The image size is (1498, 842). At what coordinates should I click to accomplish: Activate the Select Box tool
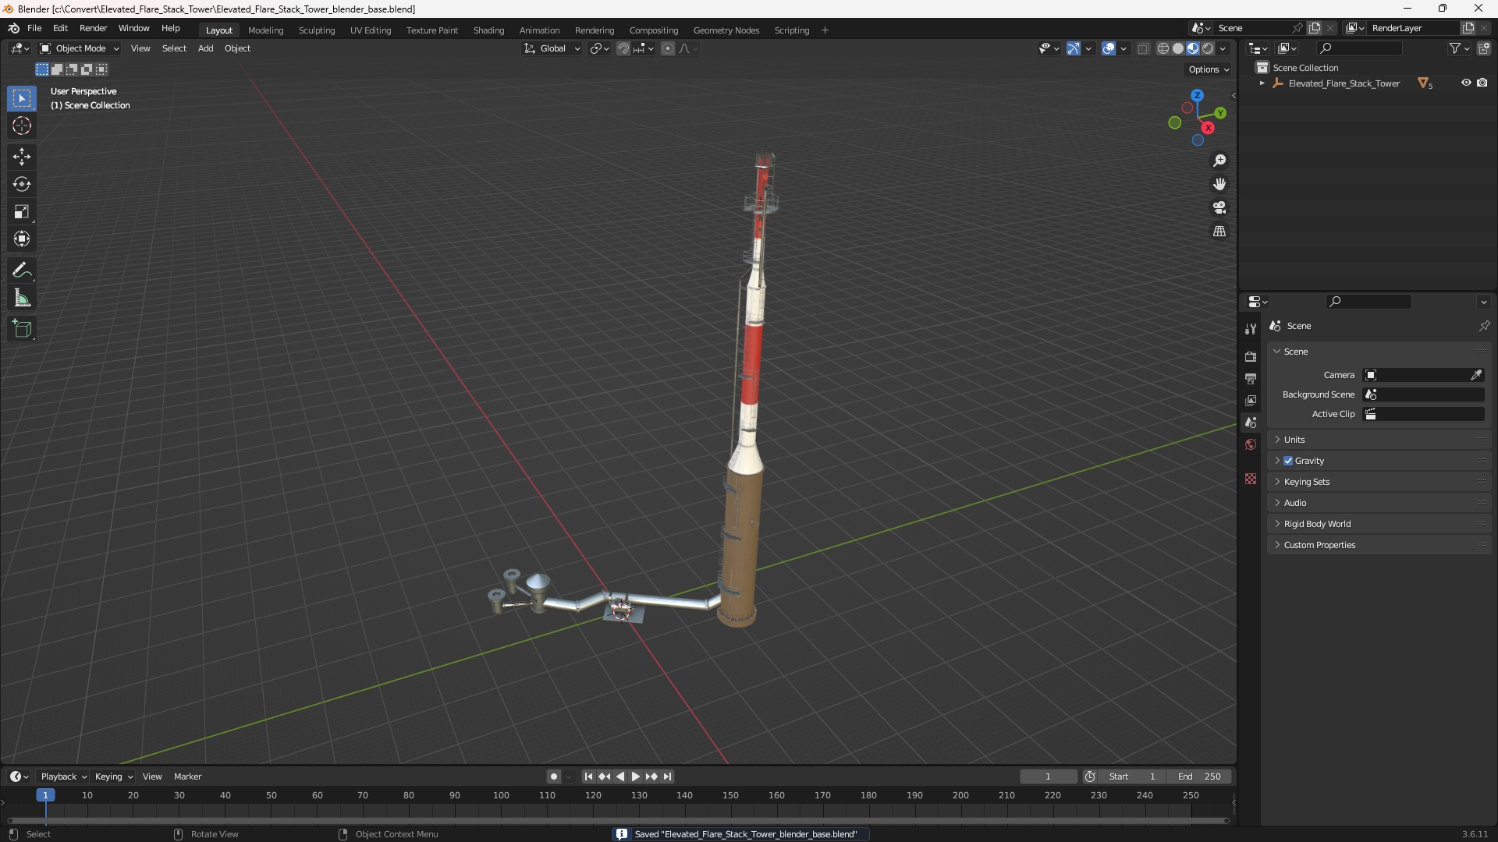point(22,98)
